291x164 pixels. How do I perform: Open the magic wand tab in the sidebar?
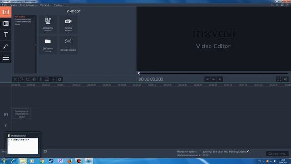point(6,46)
